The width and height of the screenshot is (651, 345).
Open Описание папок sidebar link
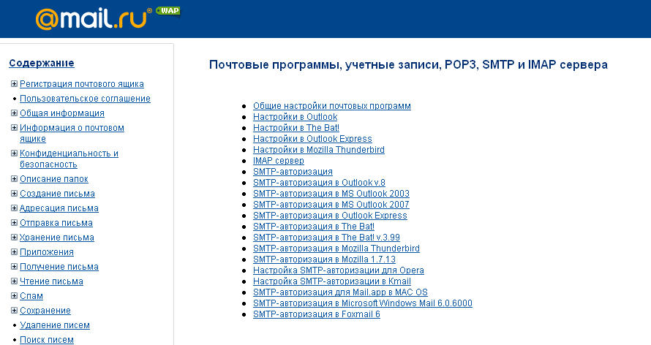(x=54, y=179)
